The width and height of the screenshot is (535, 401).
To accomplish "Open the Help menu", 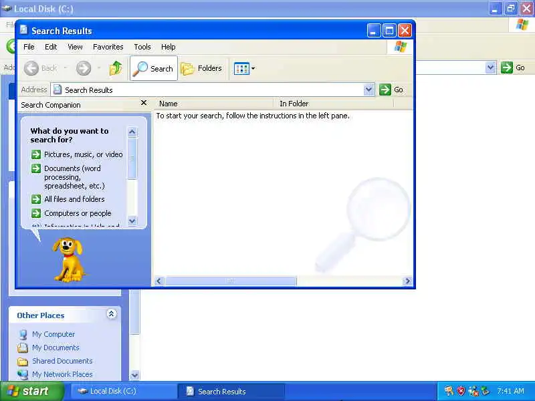I will coord(169,47).
